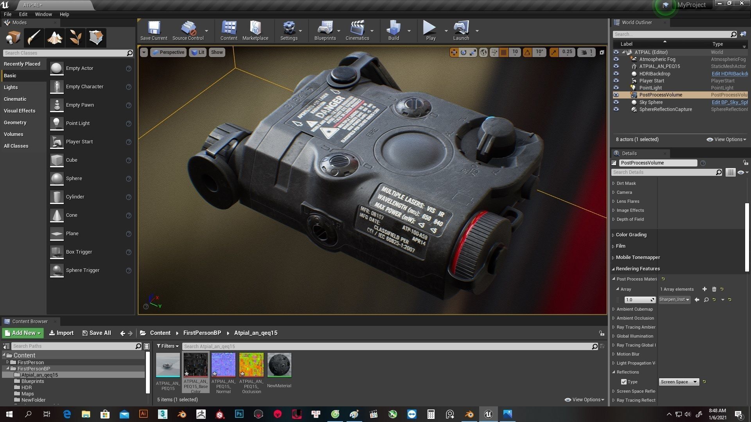Open Filters dropdown in Content Browser
This screenshot has height=422, width=751.
(167, 346)
